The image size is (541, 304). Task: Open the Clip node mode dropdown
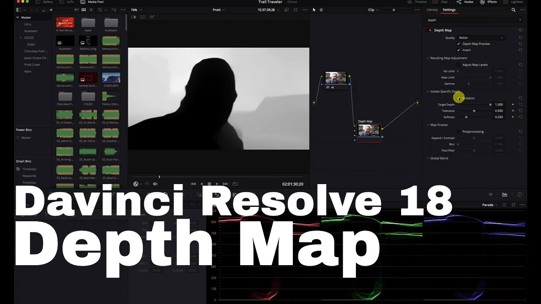pos(373,10)
